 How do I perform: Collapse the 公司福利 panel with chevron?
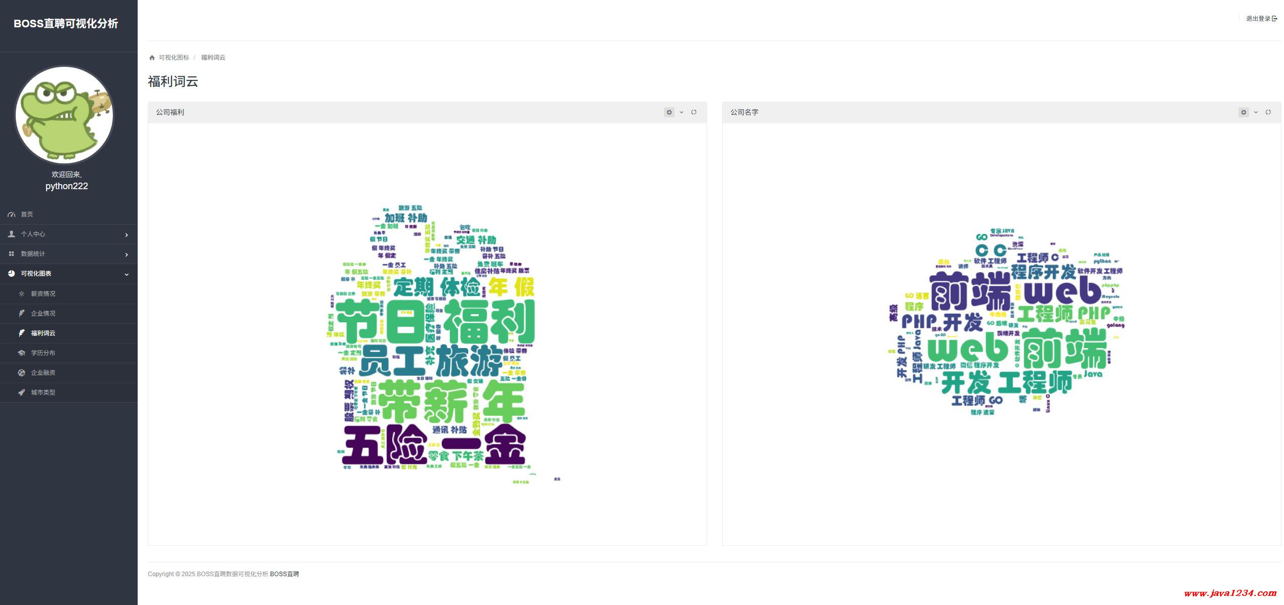(681, 112)
